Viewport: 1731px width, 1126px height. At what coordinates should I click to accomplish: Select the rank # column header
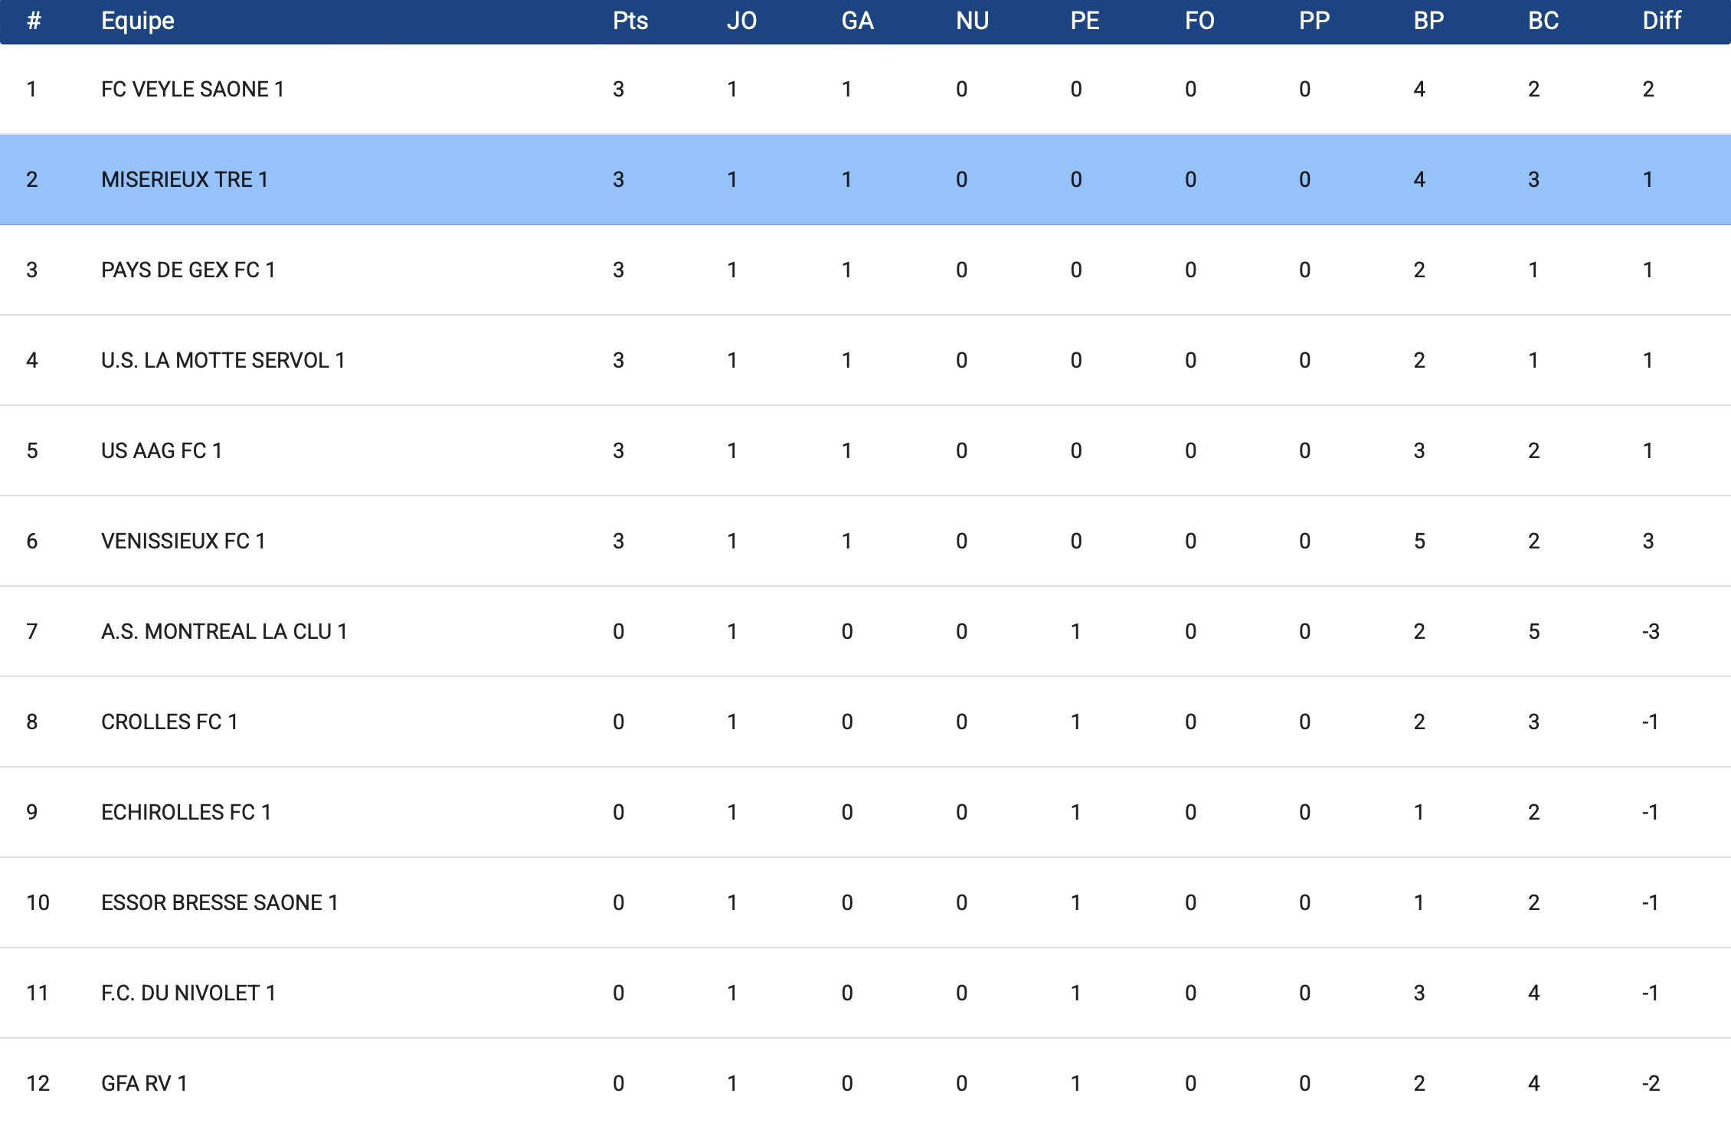34,21
